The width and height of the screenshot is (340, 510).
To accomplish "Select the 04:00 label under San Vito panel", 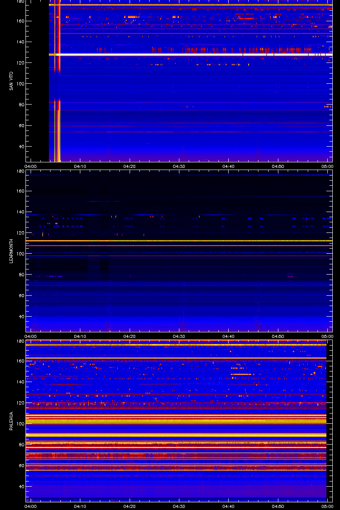I will tap(31, 166).
